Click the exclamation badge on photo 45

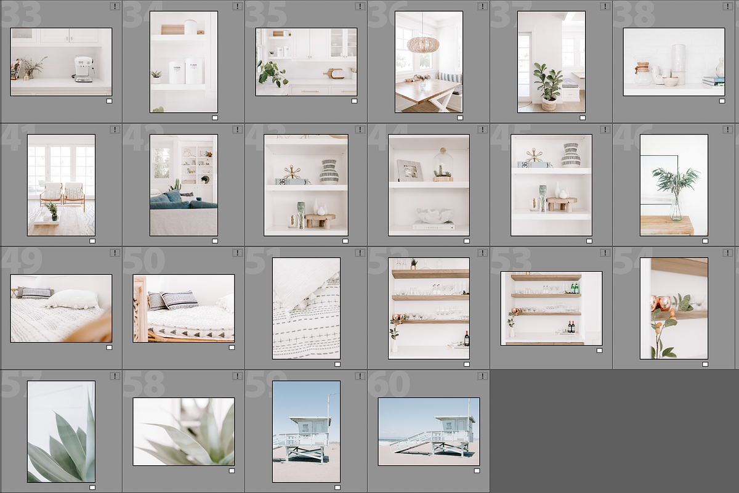605,129
